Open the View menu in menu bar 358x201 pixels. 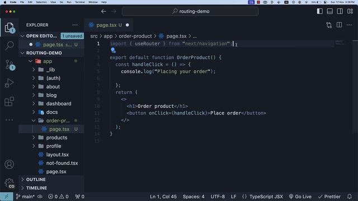[53, 2]
